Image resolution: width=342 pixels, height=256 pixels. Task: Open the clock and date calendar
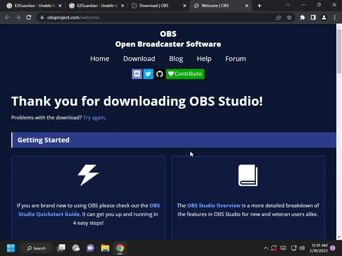coord(318,248)
